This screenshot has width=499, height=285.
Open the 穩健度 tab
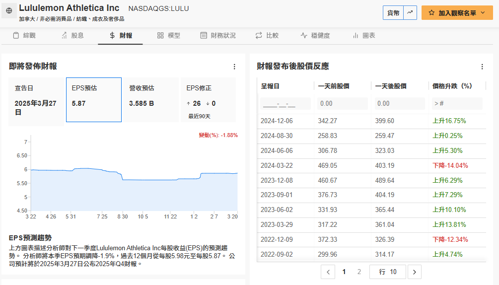pos(315,35)
